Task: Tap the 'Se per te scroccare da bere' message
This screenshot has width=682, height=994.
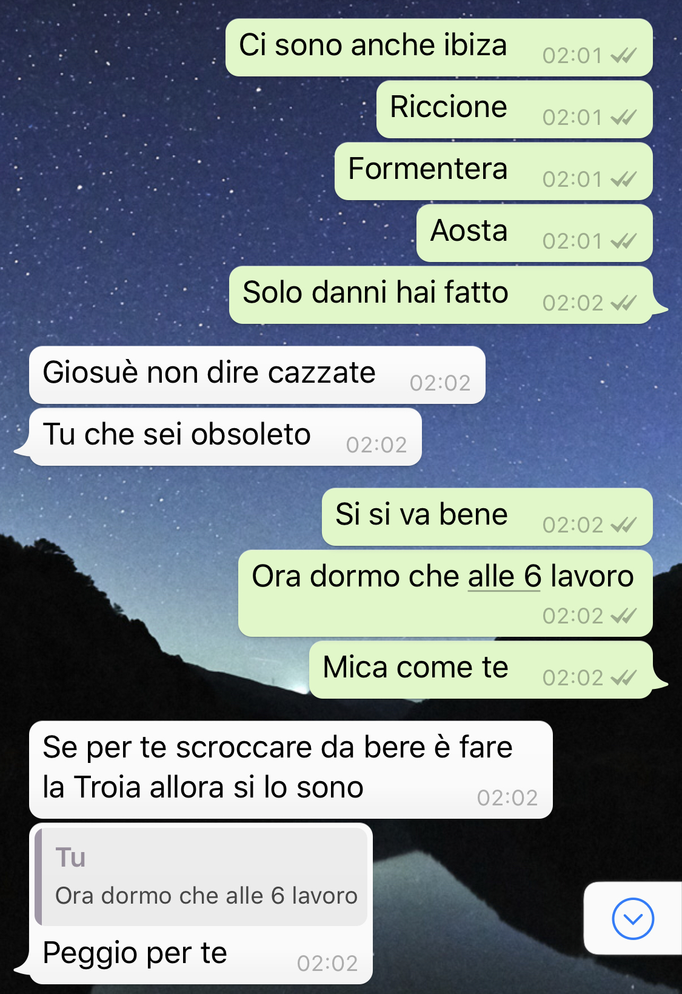Action: pos(291,770)
